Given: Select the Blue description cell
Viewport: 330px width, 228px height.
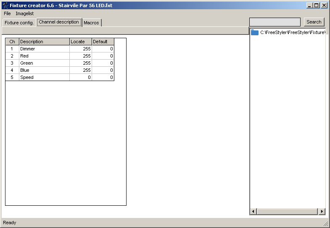Looking at the screenshot, I should click(44, 70).
